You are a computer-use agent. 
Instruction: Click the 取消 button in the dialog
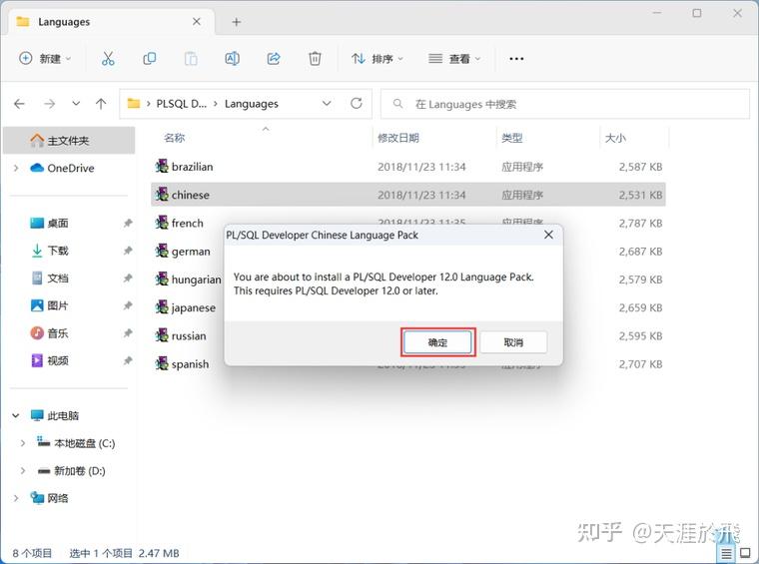pyautogui.click(x=513, y=342)
